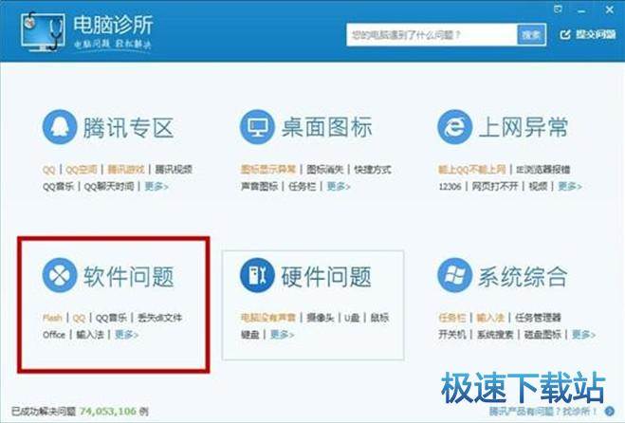625x423 pixels.
Task: Open the 硬件问题 tools icon
Action: point(257,275)
